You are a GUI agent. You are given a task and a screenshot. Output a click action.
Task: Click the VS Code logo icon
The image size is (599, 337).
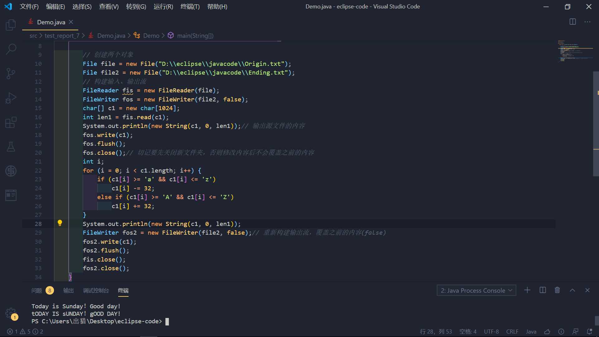point(8,7)
